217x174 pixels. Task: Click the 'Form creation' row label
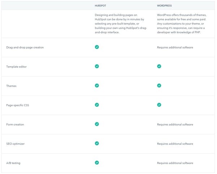pyautogui.click(x=15, y=125)
